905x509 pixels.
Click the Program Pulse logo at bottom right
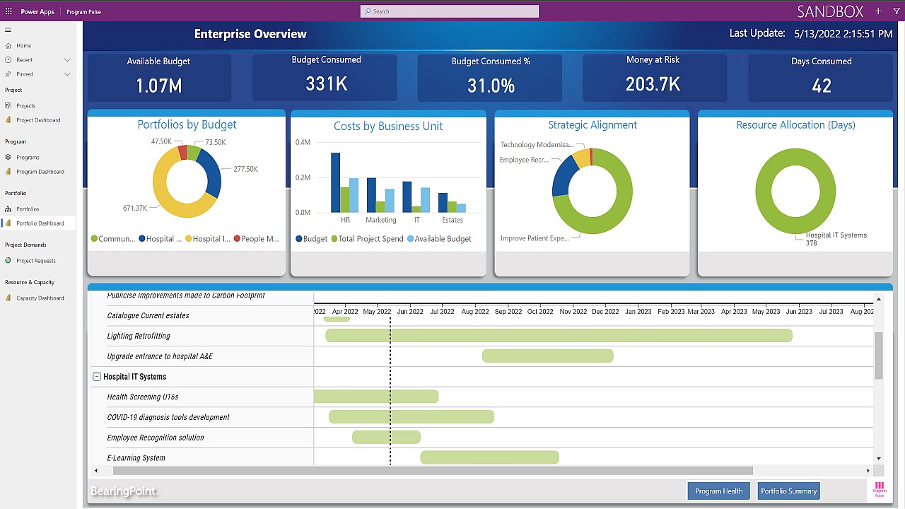(880, 489)
